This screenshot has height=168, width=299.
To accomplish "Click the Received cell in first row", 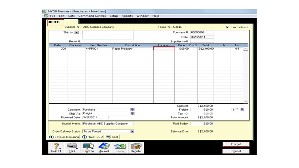I will coord(76,49).
